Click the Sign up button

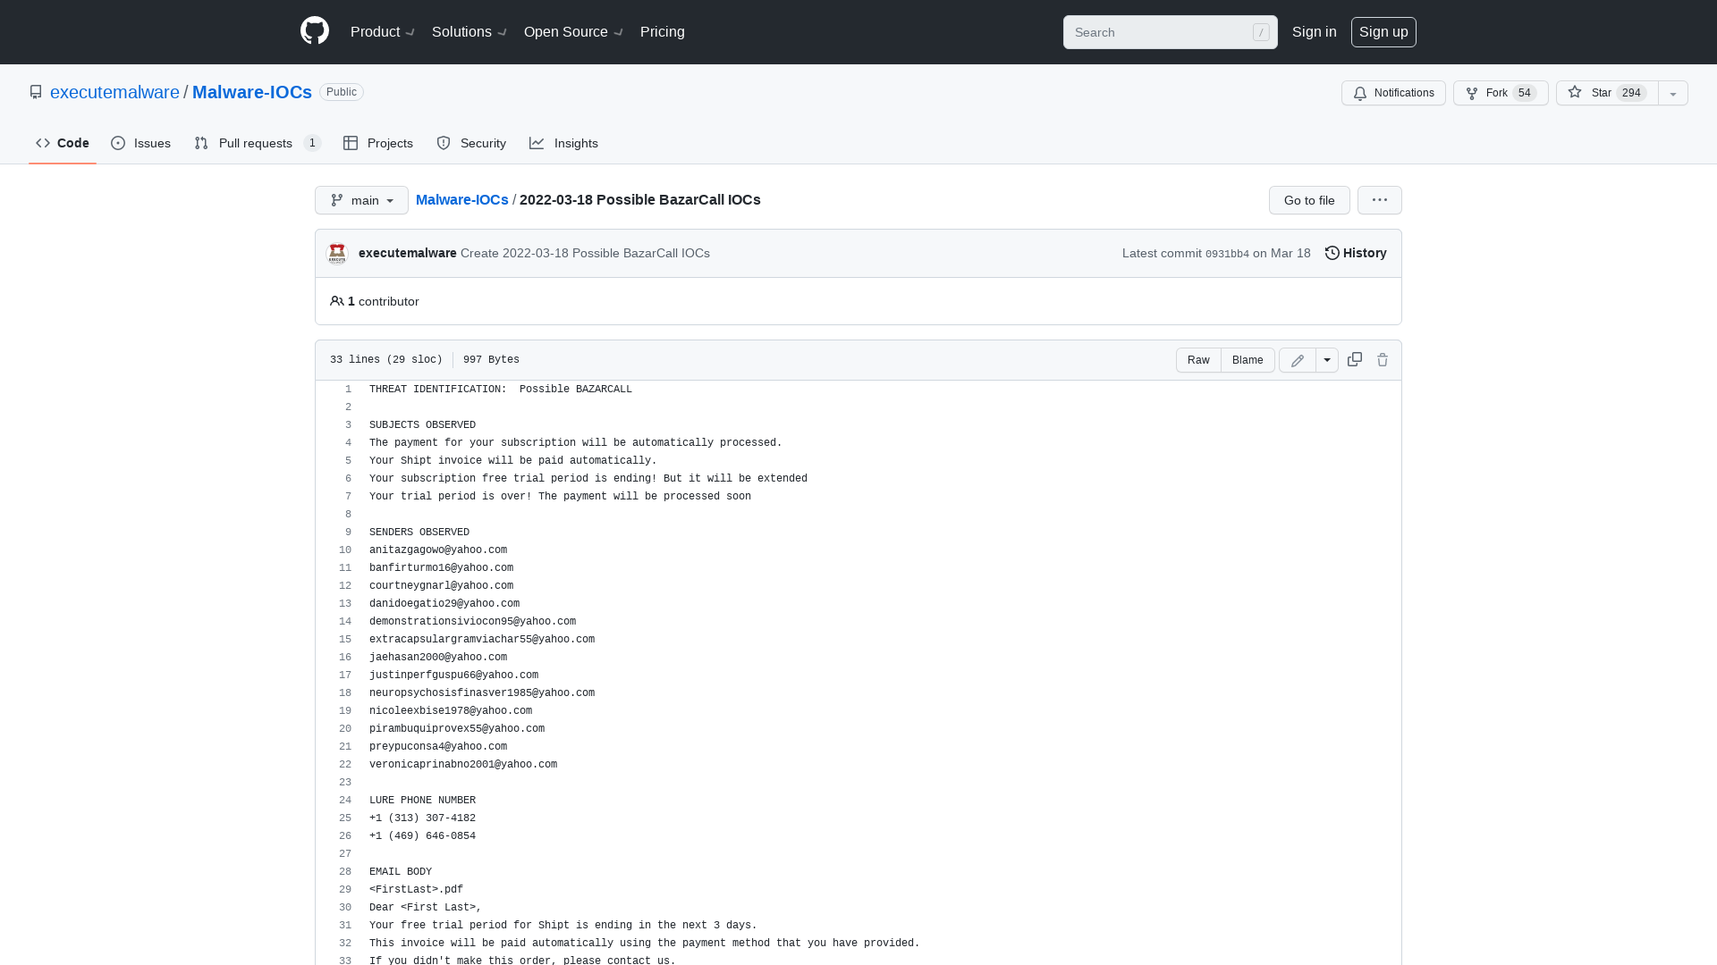[1383, 31]
